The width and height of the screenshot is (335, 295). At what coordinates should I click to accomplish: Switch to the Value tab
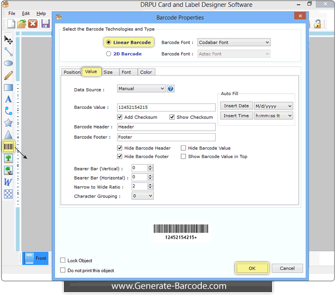(91, 72)
